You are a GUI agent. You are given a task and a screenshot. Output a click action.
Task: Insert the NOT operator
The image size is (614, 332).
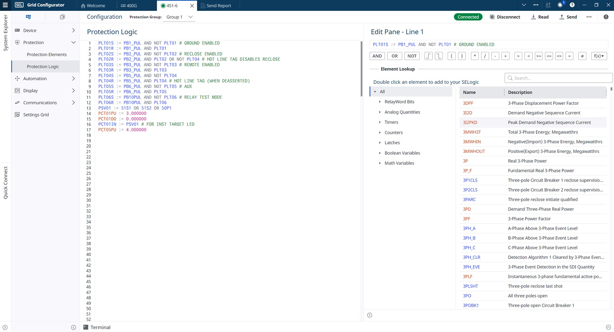[412, 56]
